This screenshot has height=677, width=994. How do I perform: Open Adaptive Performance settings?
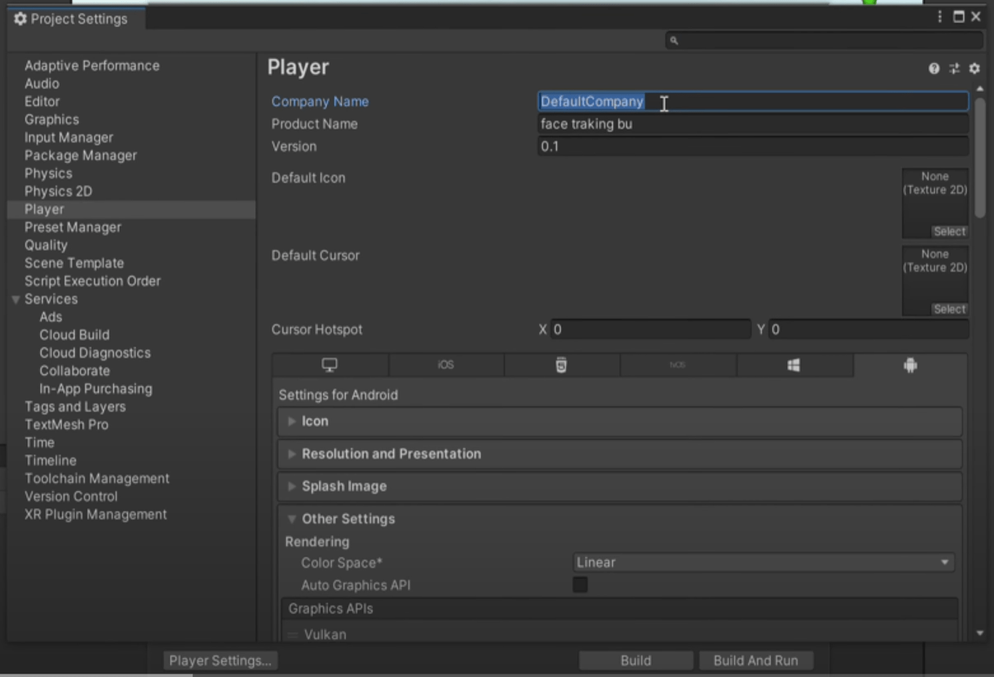(92, 66)
